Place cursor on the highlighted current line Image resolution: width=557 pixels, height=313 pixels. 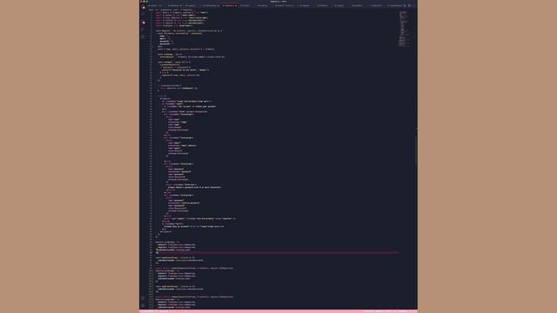[x=277, y=253]
